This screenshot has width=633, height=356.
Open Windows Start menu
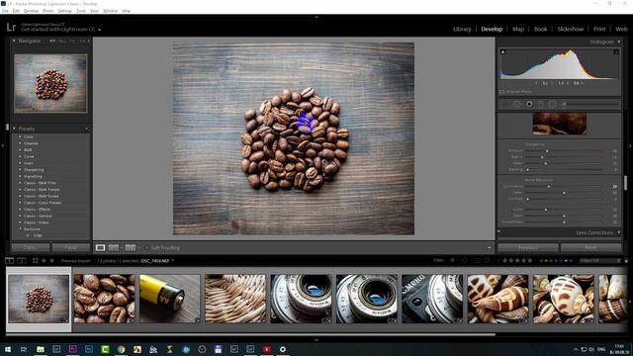point(8,349)
